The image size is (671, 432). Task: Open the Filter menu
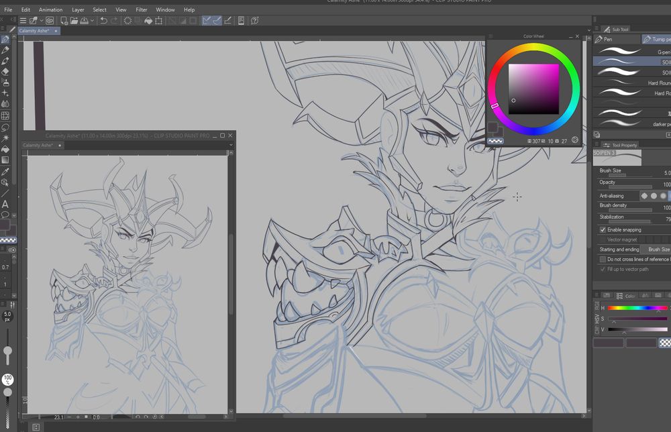tap(141, 9)
